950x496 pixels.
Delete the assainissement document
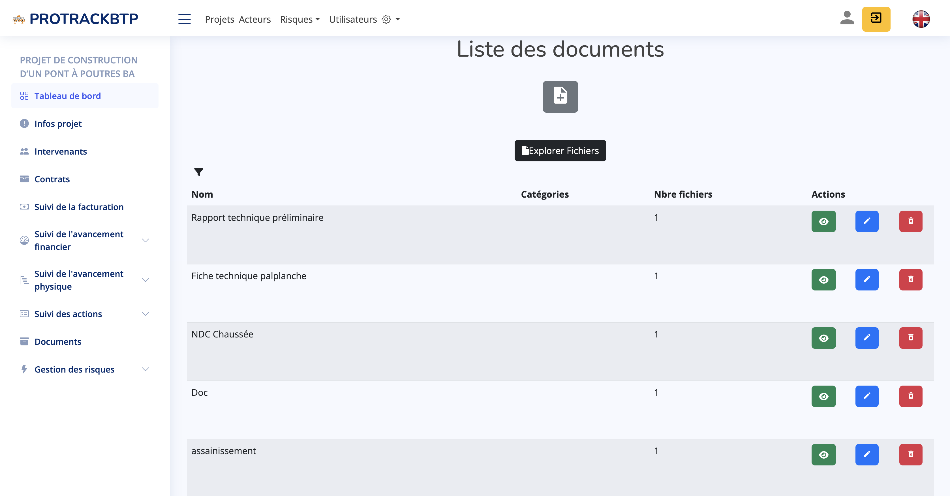click(911, 454)
